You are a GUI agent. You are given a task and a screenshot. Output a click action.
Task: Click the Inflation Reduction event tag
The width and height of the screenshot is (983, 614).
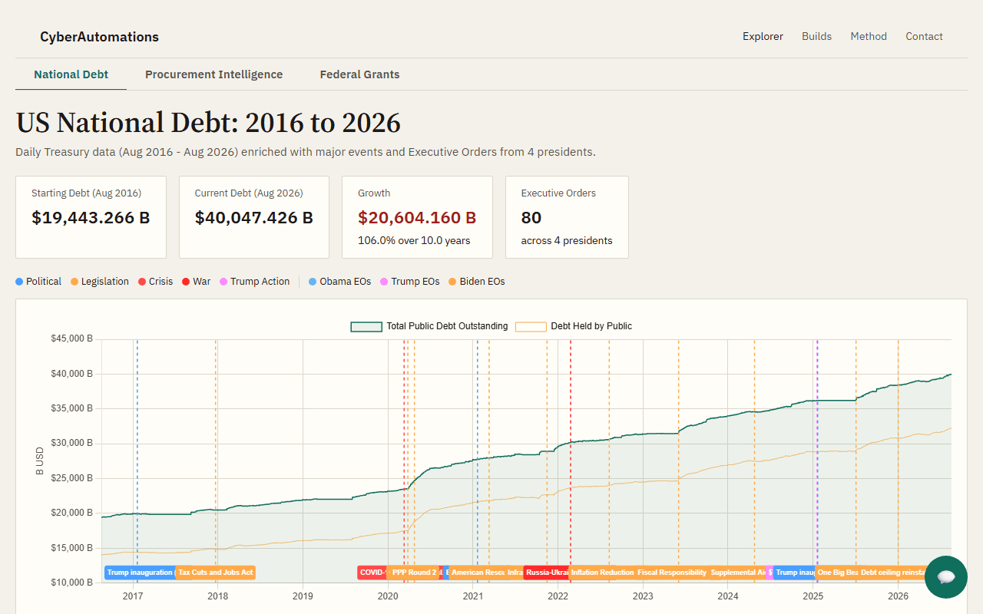point(601,573)
